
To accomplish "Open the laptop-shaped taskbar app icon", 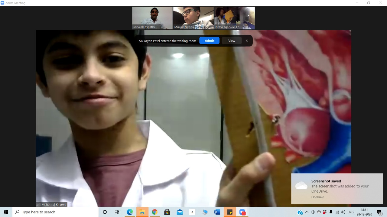I will tap(205, 212).
